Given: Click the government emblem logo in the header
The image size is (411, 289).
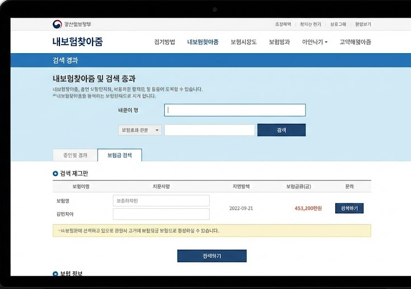Looking at the screenshot, I should 57,24.
